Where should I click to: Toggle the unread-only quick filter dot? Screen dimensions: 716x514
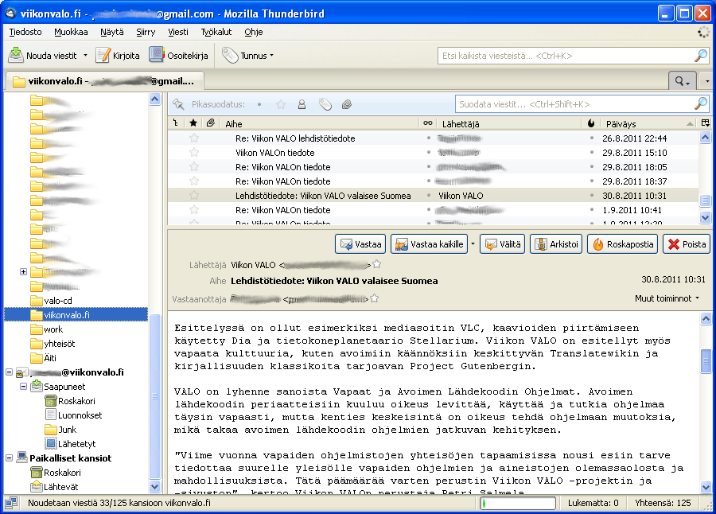point(259,104)
